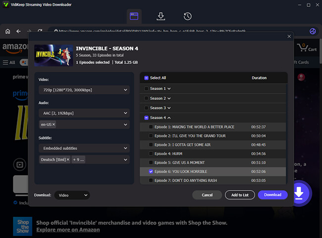Uncheck Episode 6: You Look Horrible
The height and width of the screenshot is (238, 322).
click(151, 171)
